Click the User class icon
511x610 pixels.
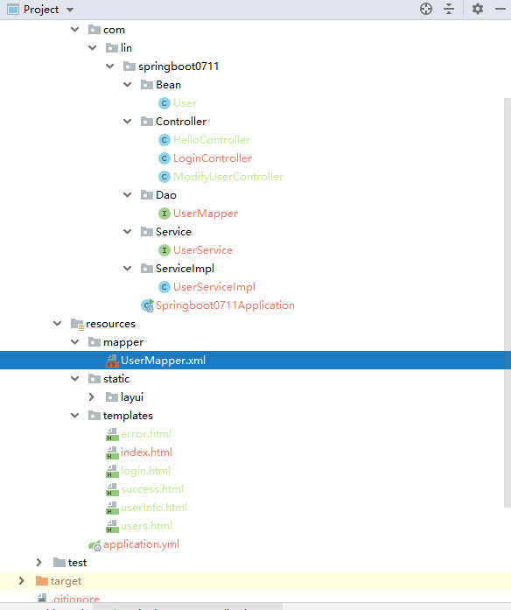click(164, 103)
